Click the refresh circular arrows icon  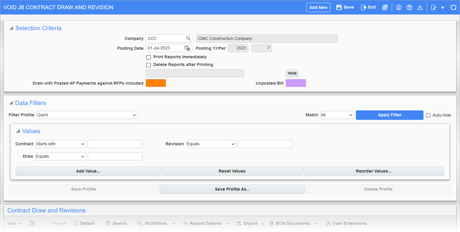pyautogui.click(x=453, y=7)
